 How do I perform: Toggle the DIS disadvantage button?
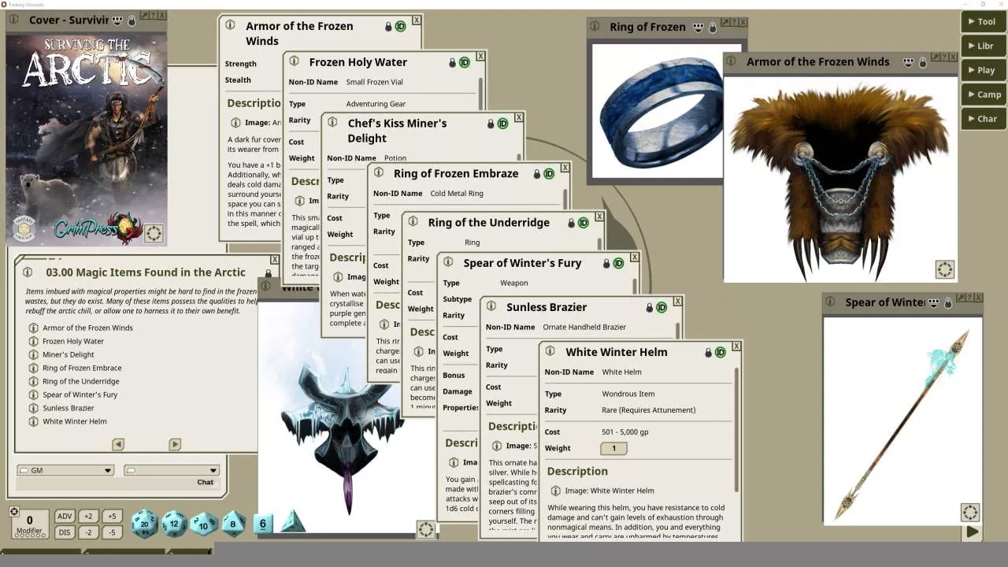pos(65,532)
